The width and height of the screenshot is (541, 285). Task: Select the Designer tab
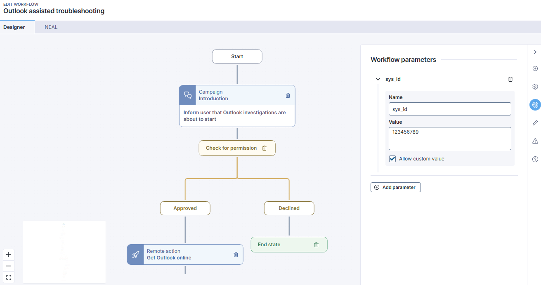pyautogui.click(x=14, y=27)
